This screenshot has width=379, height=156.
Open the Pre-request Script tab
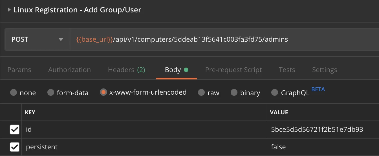pyautogui.click(x=233, y=70)
